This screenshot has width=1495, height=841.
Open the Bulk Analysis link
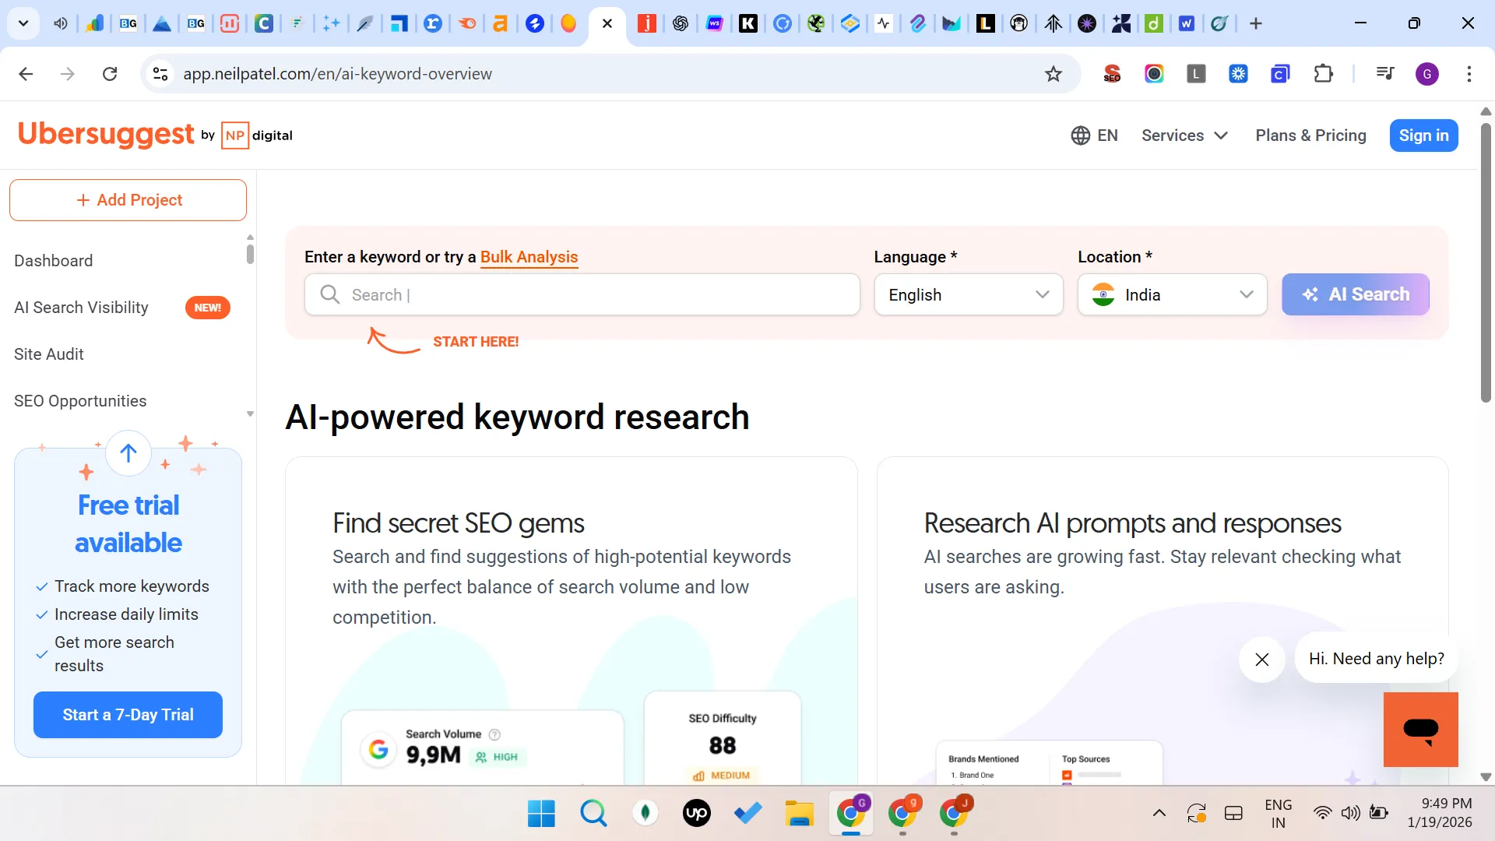coord(529,257)
